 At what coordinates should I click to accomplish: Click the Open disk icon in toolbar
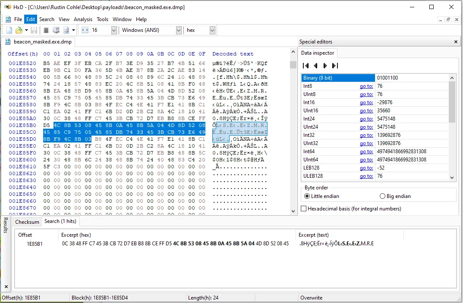pyautogui.click(x=56, y=30)
